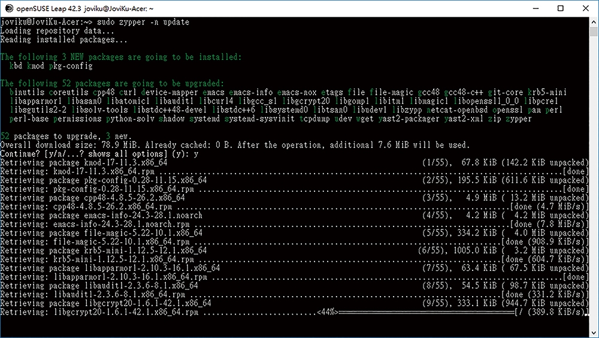Click 'systemd-sysvinit' package name
The width and height of the screenshot is (599, 338).
click(x=259, y=119)
